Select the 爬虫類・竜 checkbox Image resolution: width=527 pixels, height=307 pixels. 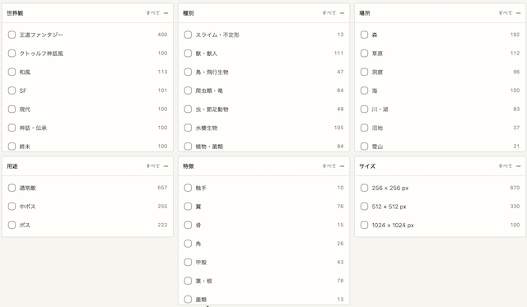coord(188,91)
